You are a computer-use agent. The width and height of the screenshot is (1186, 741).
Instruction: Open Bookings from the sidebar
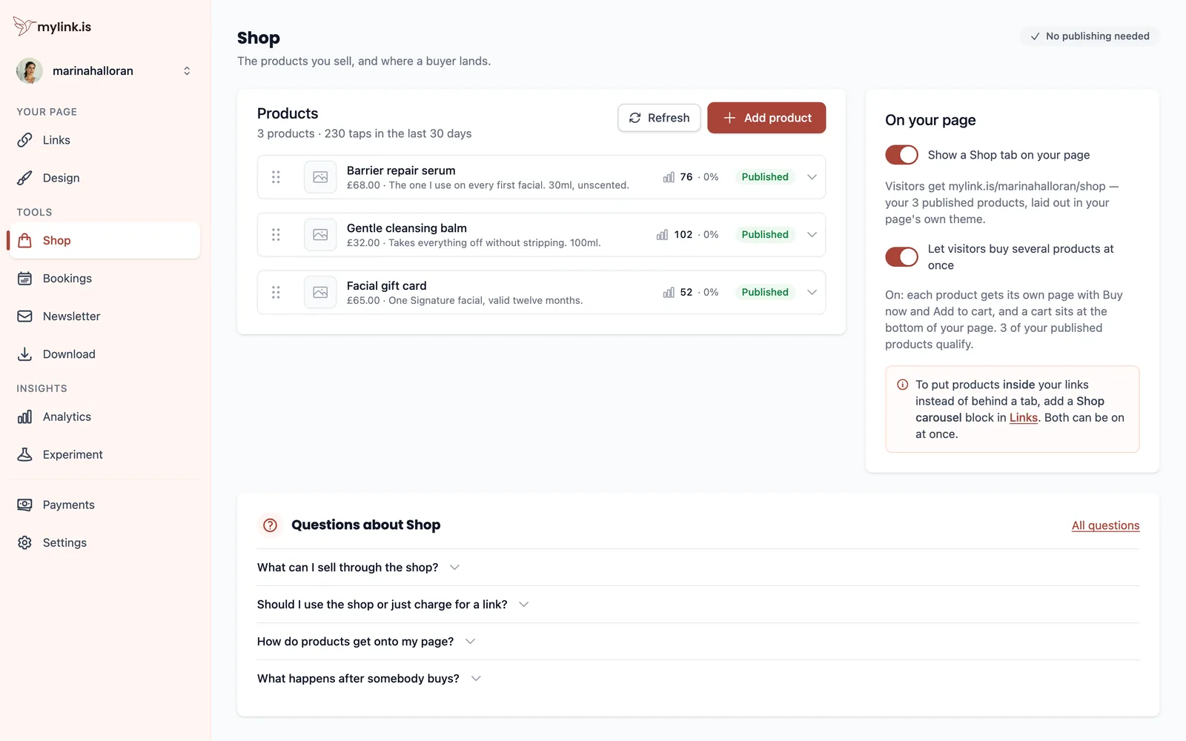(x=105, y=279)
